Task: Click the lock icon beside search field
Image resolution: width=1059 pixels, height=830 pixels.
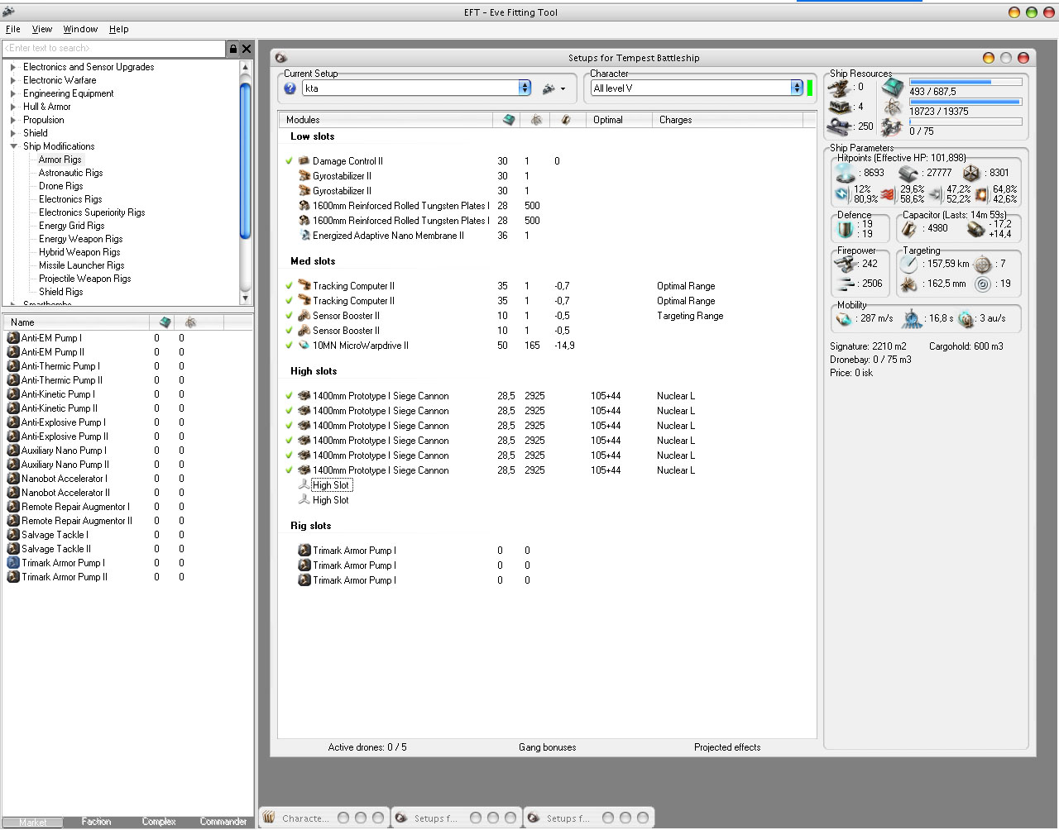Action: pyautogui.click(x=233, y=49)
